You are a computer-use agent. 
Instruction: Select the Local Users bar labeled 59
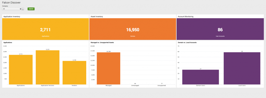242,68
